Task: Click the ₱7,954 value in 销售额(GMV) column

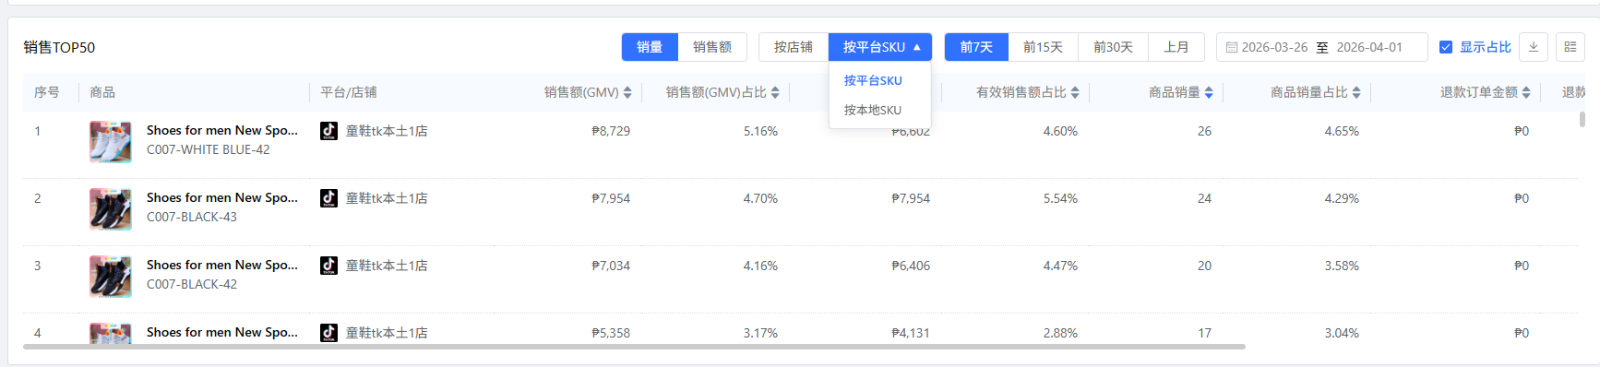Action: [611, 198]
